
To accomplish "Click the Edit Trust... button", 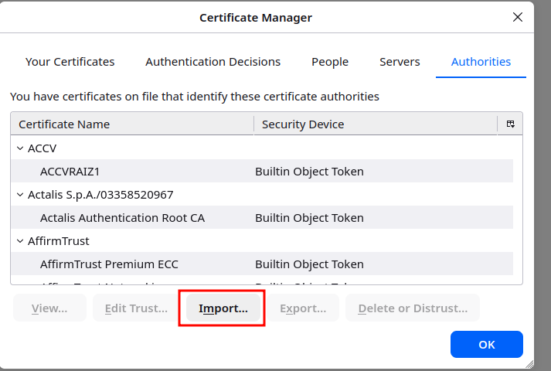I will [136, 308].
